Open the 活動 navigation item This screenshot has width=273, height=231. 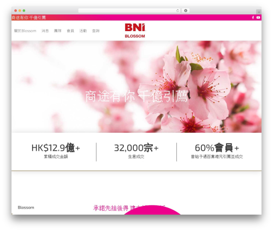coord(83,31)
